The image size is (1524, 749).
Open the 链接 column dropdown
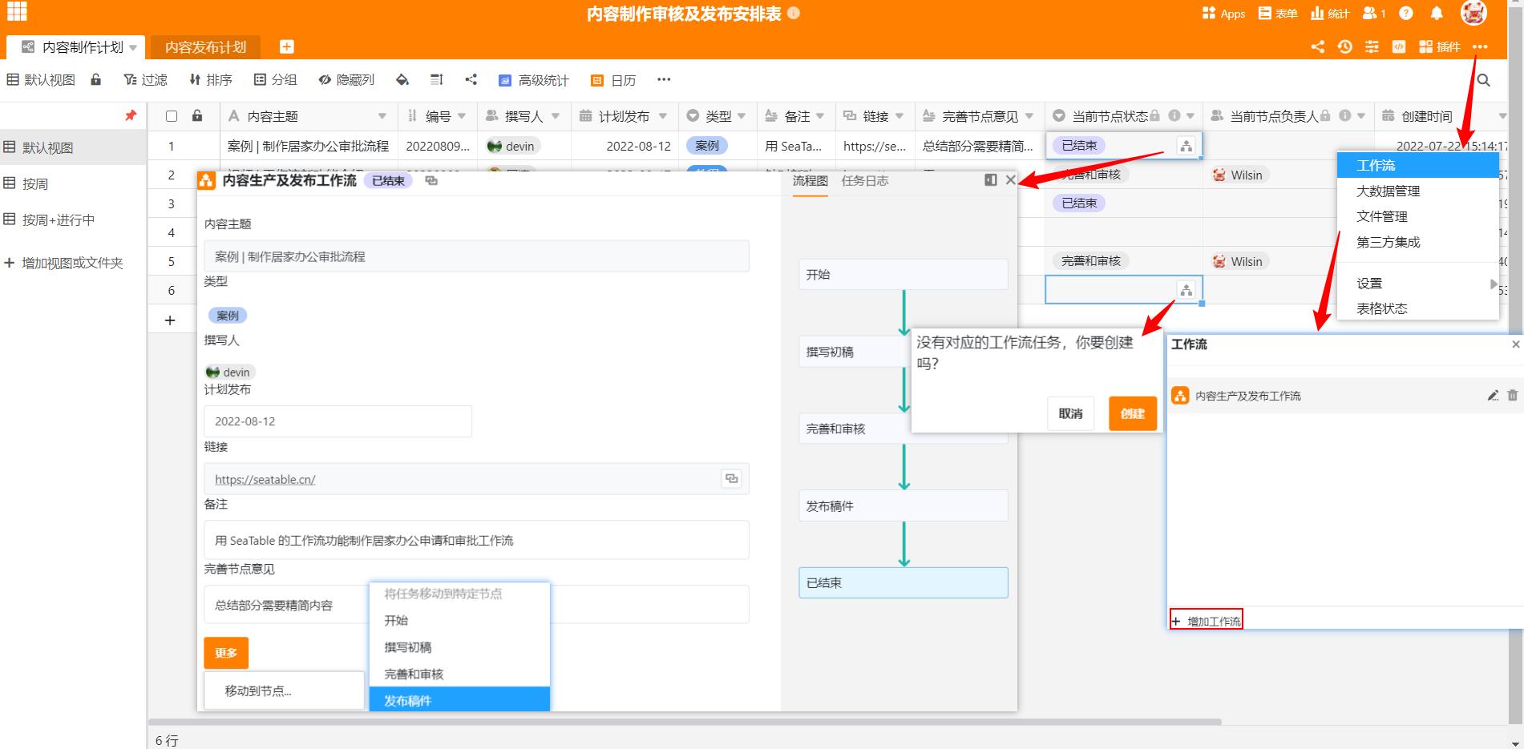click(899, 117)
